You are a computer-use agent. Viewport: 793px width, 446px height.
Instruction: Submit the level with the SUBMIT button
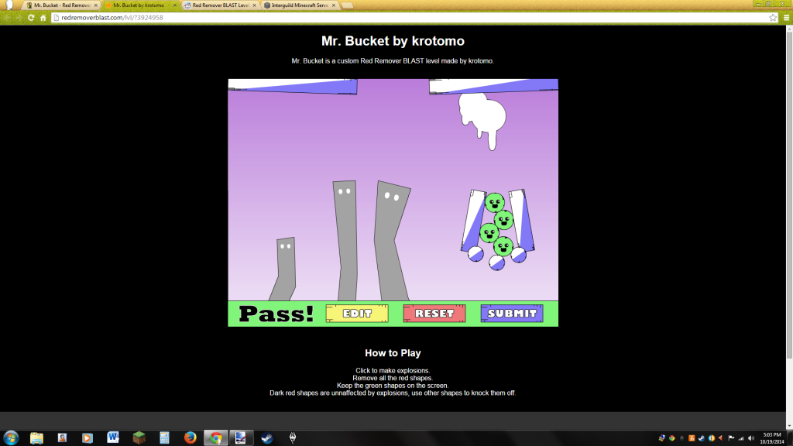tap(512, 314)
